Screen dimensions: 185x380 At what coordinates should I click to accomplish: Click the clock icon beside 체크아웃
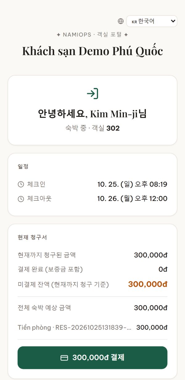(21, 199)
